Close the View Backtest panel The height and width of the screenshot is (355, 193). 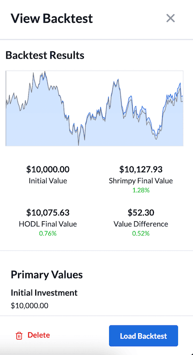coord(170,18)
